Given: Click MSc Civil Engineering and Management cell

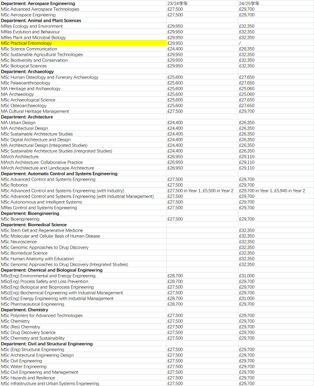Looking at the screenshot, I should pyautogui.click(x=83, y=372).
